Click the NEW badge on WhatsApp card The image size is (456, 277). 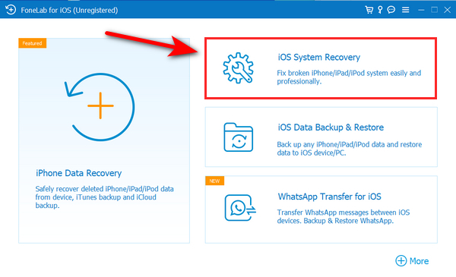(x=214, y=181)
